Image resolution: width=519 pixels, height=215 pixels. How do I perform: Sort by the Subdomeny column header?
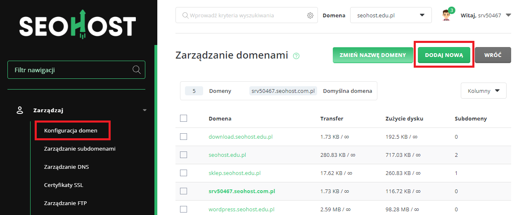pos(471,118)
